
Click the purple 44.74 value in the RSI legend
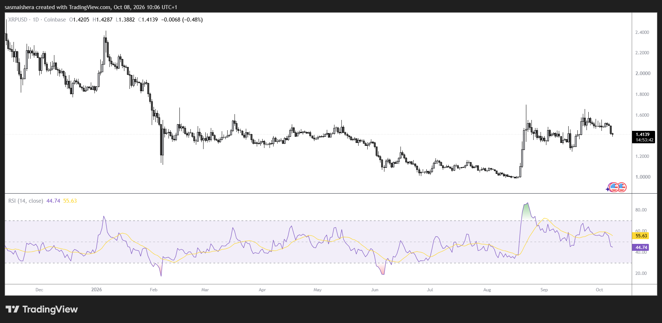[53, 201]
